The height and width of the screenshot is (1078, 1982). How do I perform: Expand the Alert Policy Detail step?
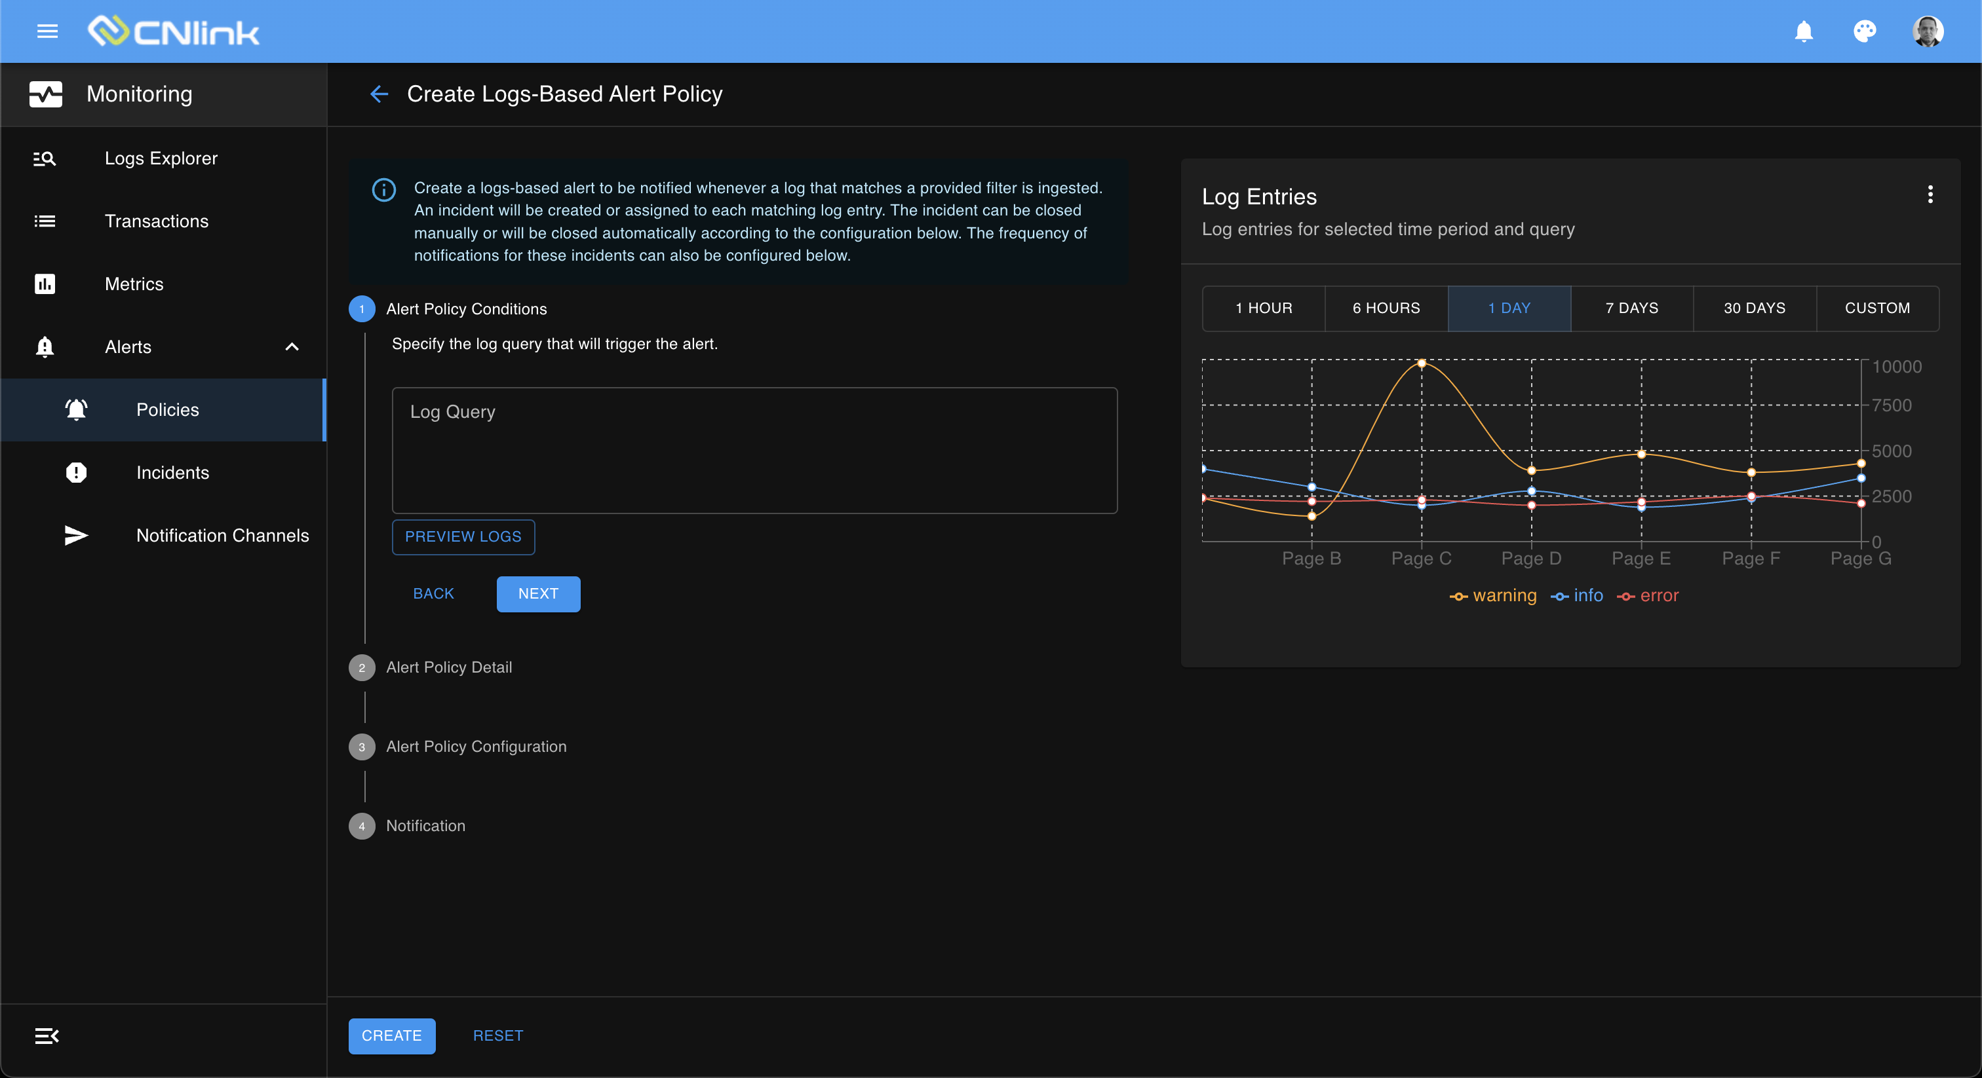(449, 667)
